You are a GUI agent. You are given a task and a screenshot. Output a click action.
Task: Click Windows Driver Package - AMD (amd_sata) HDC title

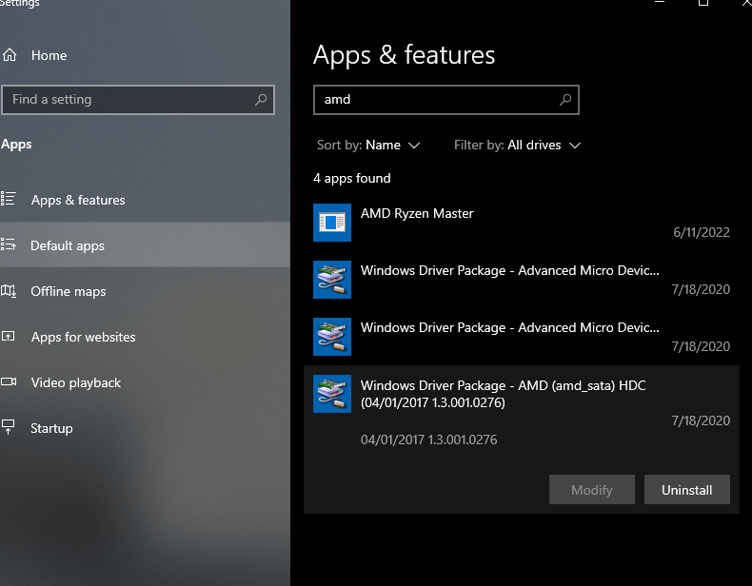pos(504,394)
